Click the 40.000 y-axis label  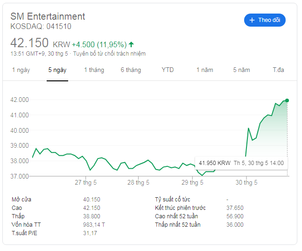(x=20, y=130)
